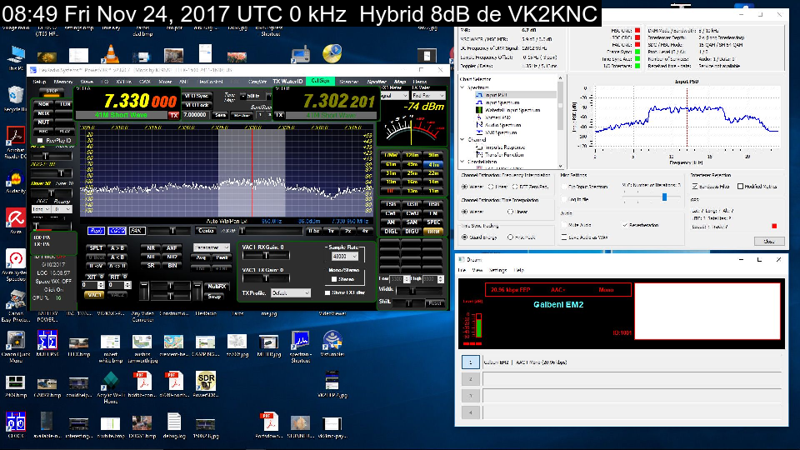
Task: Adjust VAC1 RX Gain slider
Action: pos(266,255)
